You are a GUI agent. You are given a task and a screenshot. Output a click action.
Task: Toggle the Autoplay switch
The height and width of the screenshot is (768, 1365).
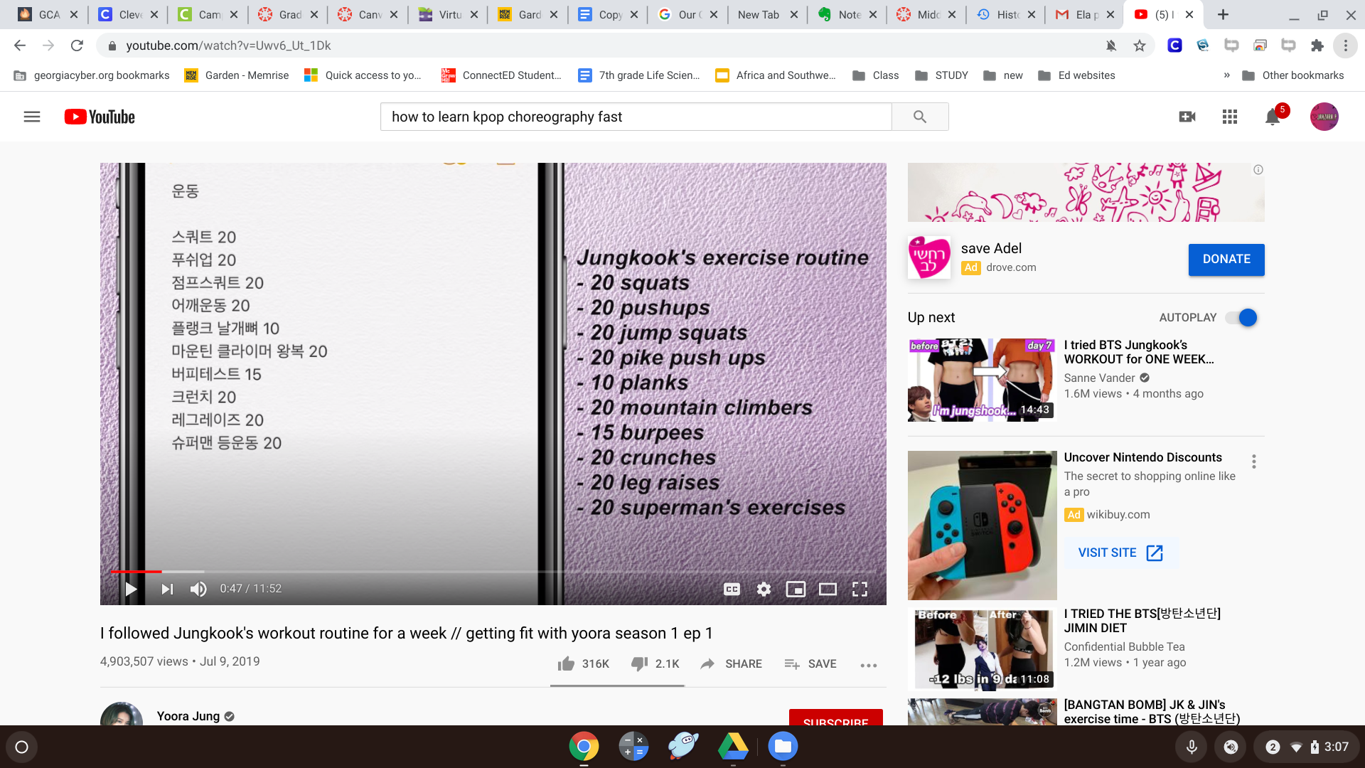point(1241,317)
